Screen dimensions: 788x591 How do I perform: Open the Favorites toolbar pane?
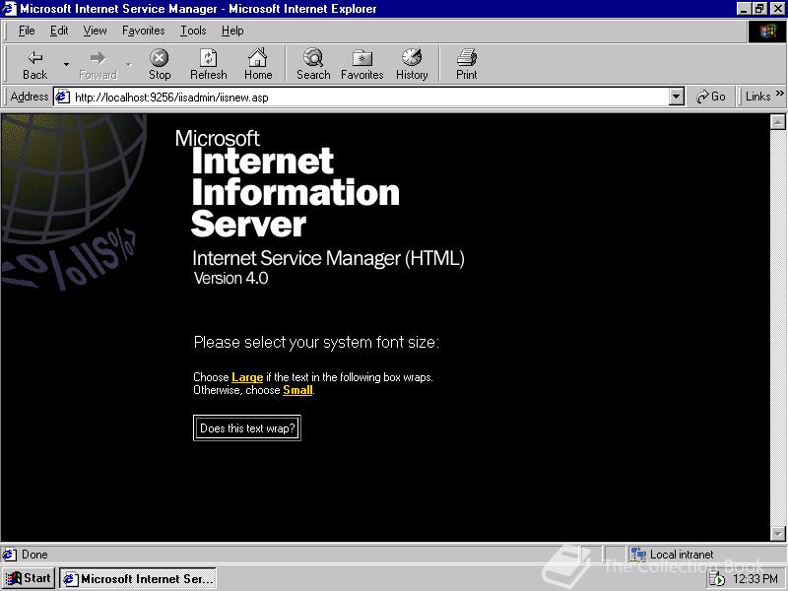point(361,64)
